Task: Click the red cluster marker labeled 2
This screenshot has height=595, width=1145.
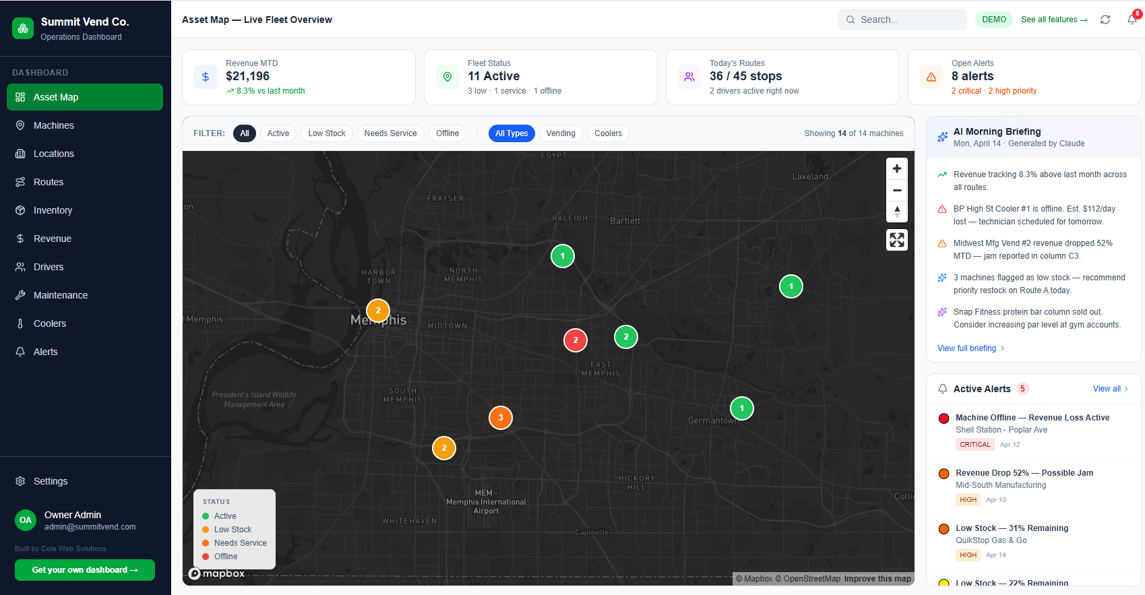Action: pos(576,340)
